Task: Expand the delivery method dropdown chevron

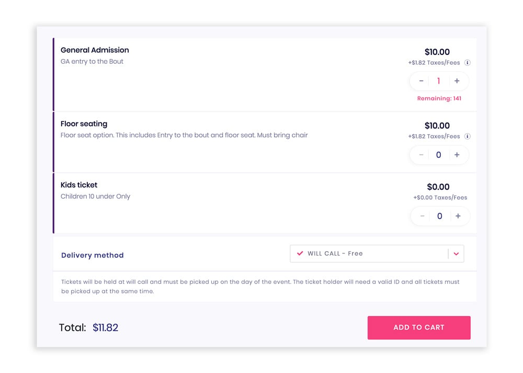Action: (x=456, y=254)
